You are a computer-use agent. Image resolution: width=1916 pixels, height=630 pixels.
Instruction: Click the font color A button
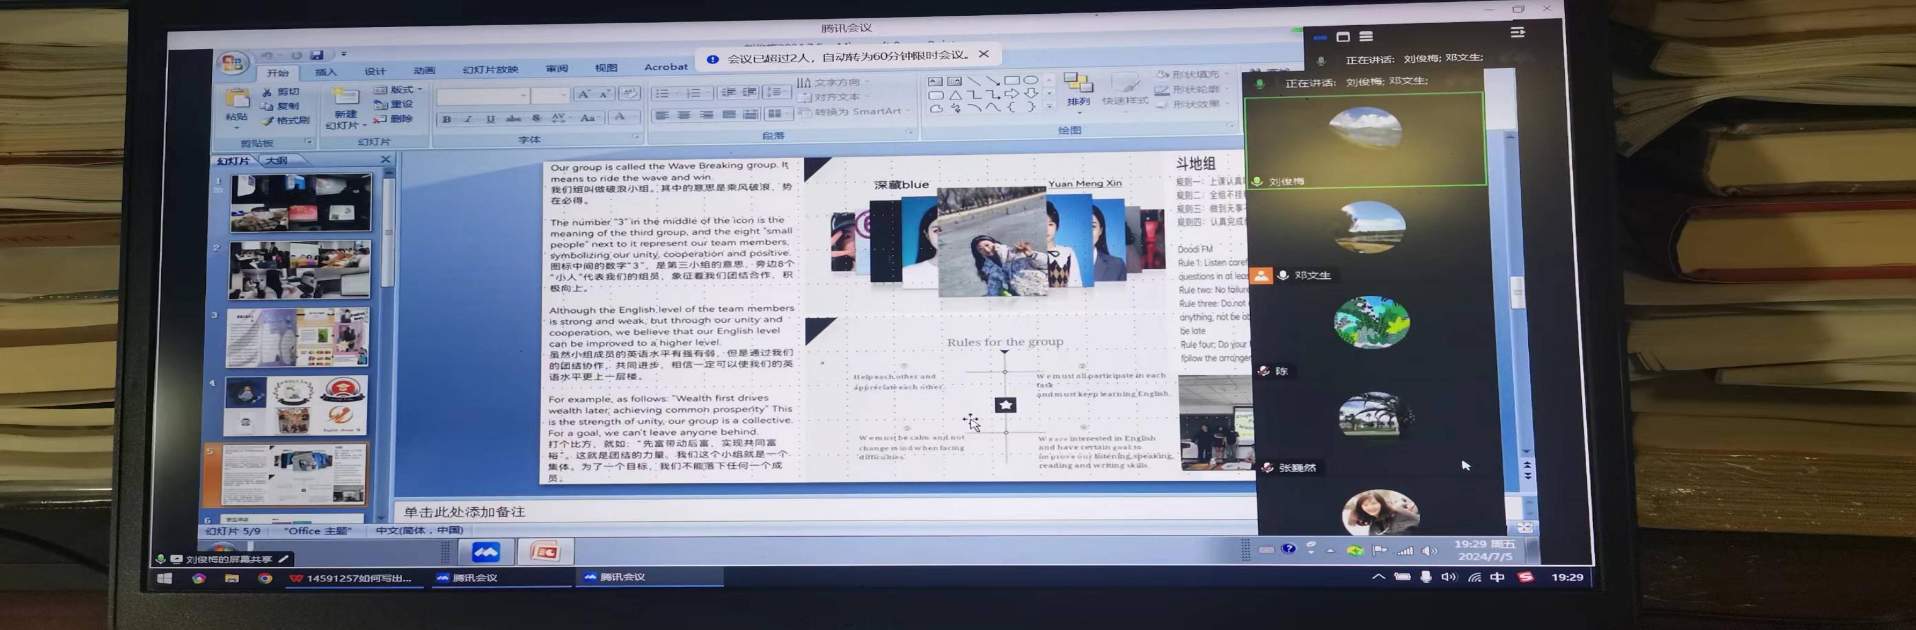(619, 117)
